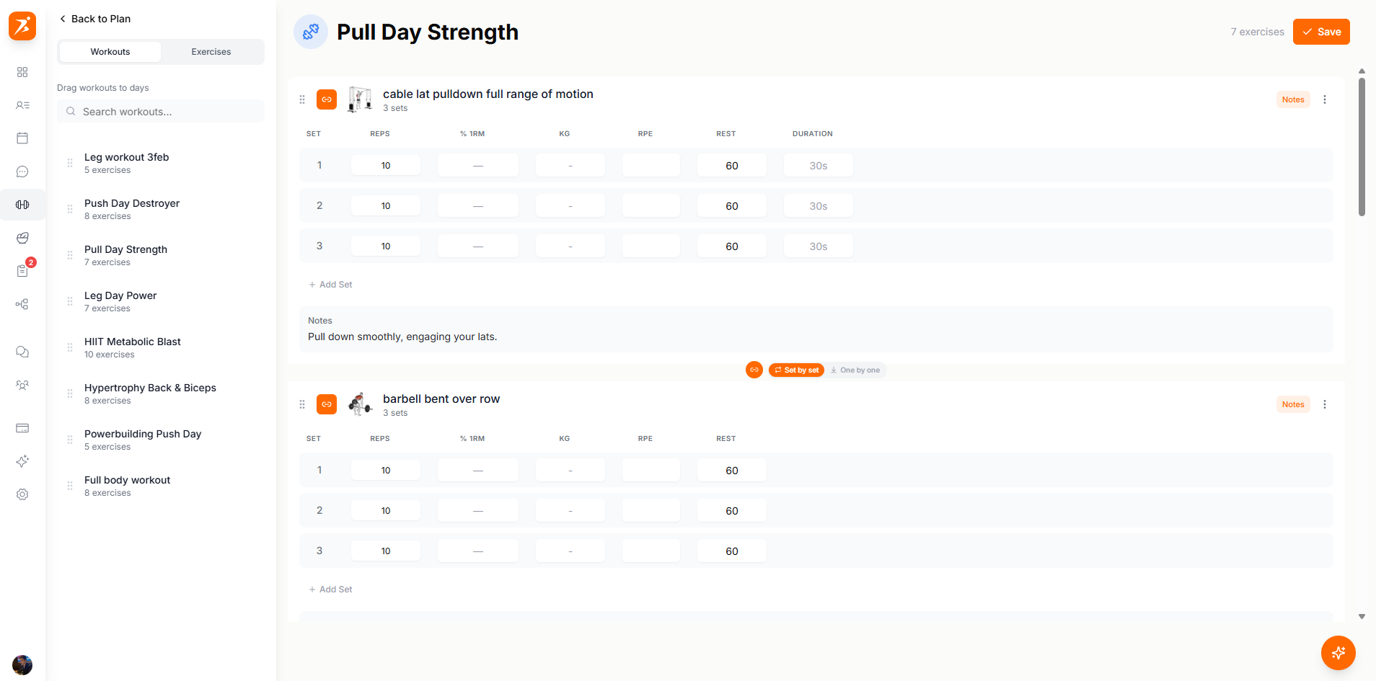This screenshot has height=681, width=1376.
Task: Click the orange superset link icon on lat pulldown
Action: click(x=327, y=99)
